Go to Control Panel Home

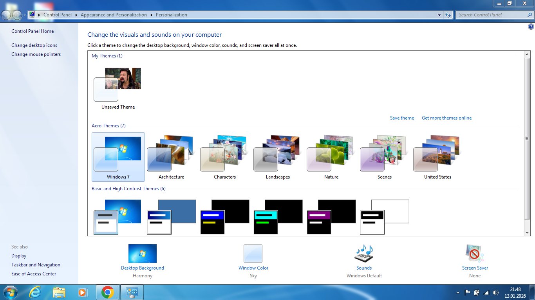pyautogui.click(x=33, y=31)
